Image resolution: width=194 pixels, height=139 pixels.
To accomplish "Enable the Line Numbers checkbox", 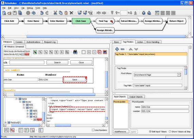I will 93,130.
